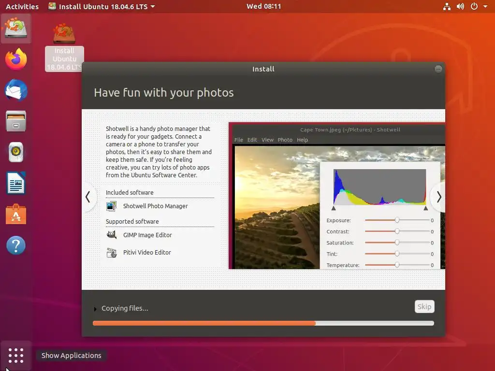Click the installation progress bar
Image resolution: width=495 pixels, height=371 pixels.
pyautogui.click(x=263, y=323)
